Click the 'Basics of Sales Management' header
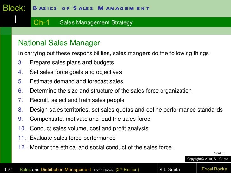Image resolution: width=231 pixels, height=173 pixels. tap(91, 8)
